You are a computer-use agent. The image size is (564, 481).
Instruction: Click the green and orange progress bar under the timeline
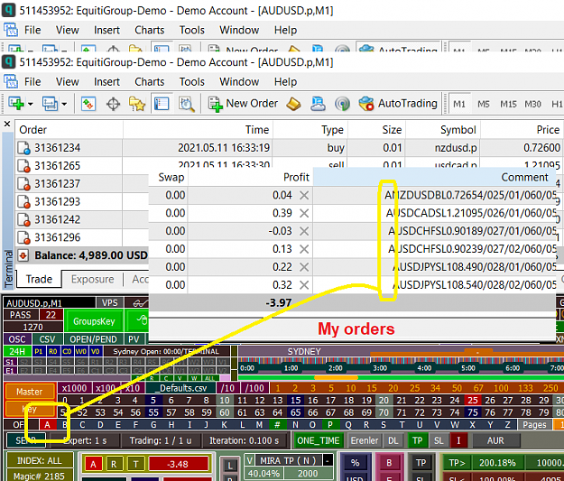401,378
